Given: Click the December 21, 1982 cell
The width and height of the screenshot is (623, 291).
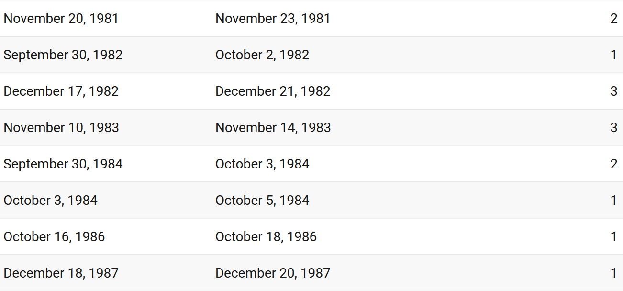Looking at the screenshot, I should 273,91.
